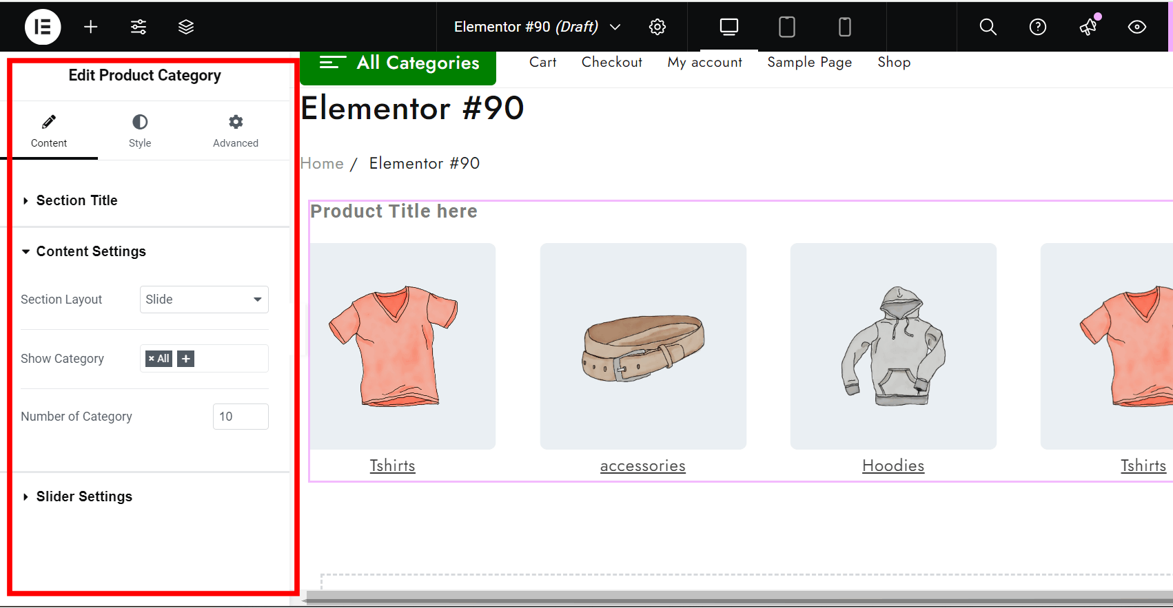Open Site Settings sliders icon
Image resolution: width=1173 pixels, height=608 pixels.
(x=139, y=27)
